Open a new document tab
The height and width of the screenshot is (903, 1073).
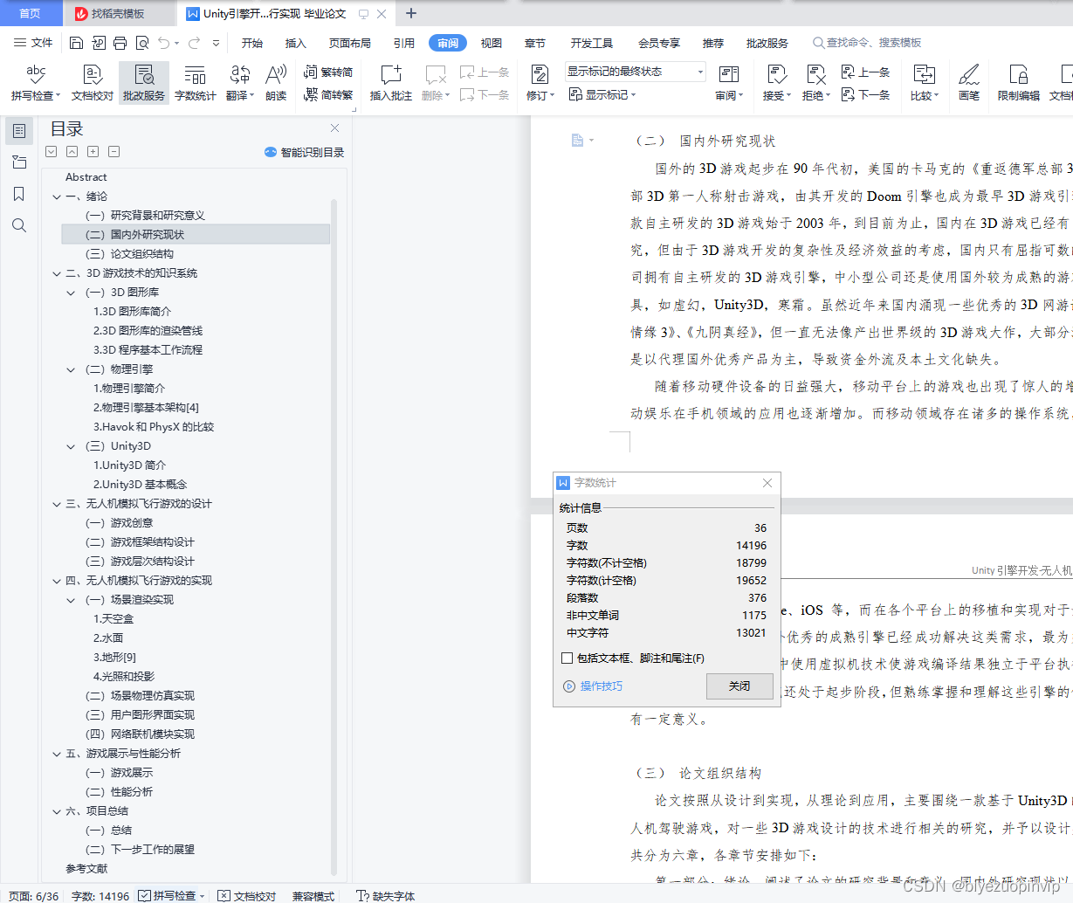411,13
